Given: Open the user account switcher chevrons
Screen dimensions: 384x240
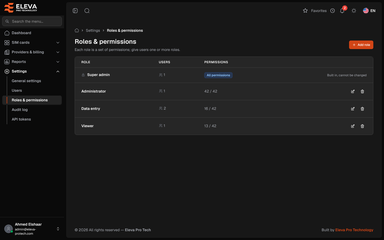Looking at the screenshot, I should point(58,229).
